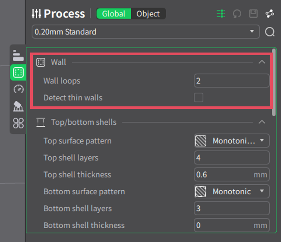Open the 0.20mm Standard preset dropdown
This screenshot has width=281, height=242.
pyautogui.click(x=145, y=32)
